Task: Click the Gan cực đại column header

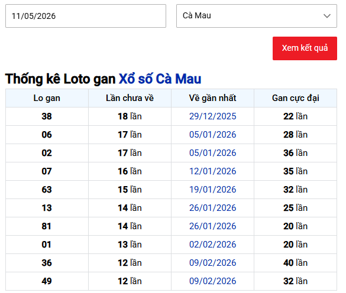Action: pyautogui.click(x=296, y=98)
